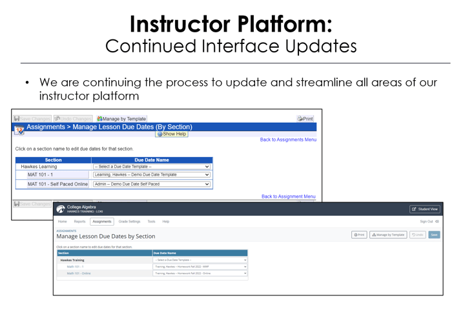This screenshot has width=452, height=309.
Task: Open the Homework Fall 2022 - Online dropdown
Action: pos(200,273)
